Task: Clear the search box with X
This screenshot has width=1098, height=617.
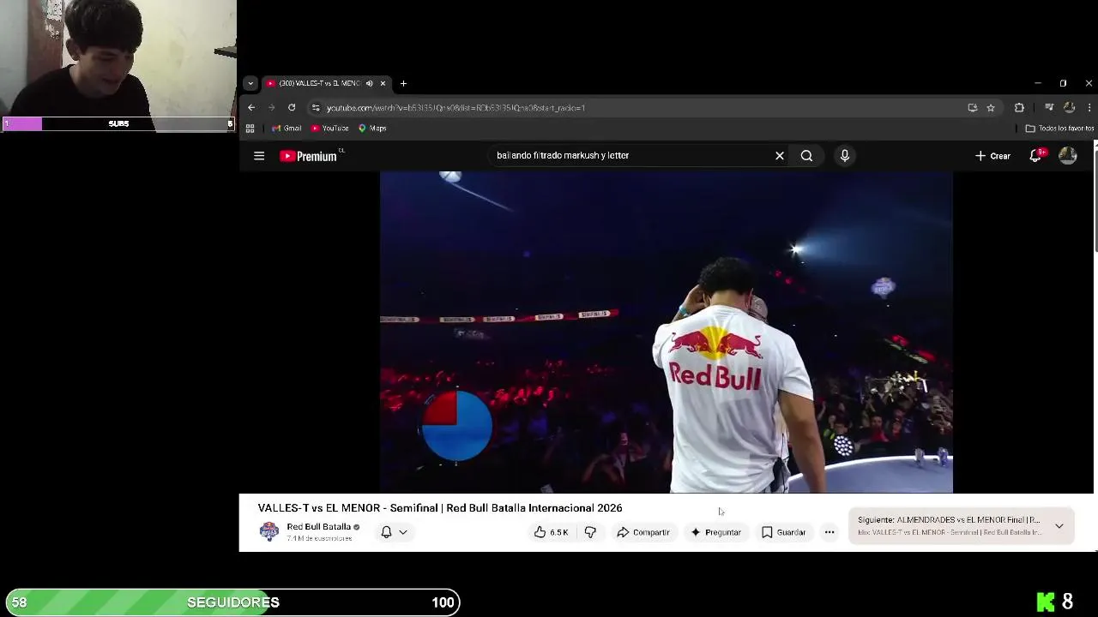Action: coord(779,156)
